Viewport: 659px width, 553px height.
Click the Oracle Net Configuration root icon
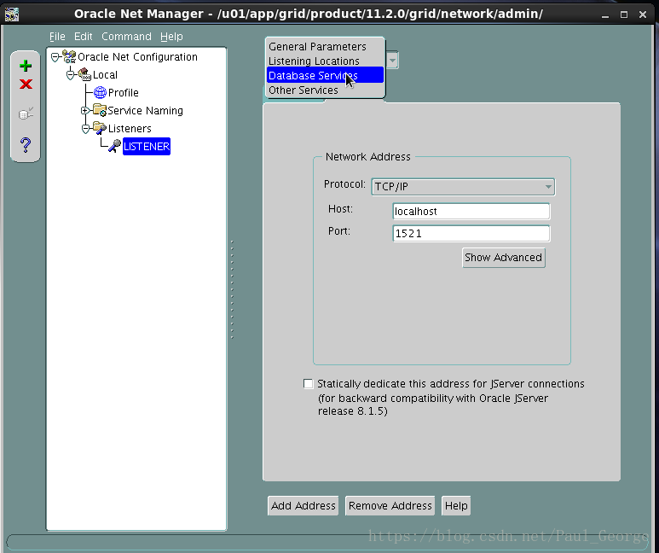[x=69, y=57]
